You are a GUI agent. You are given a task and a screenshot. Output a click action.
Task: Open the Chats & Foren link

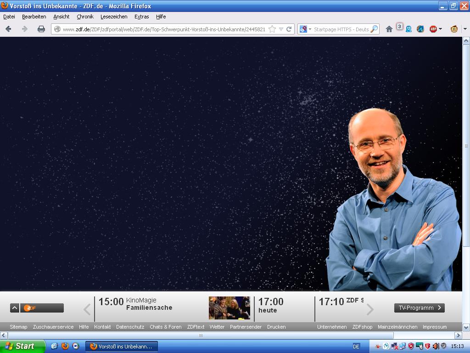pyautogui.click(x=165, y=327)
